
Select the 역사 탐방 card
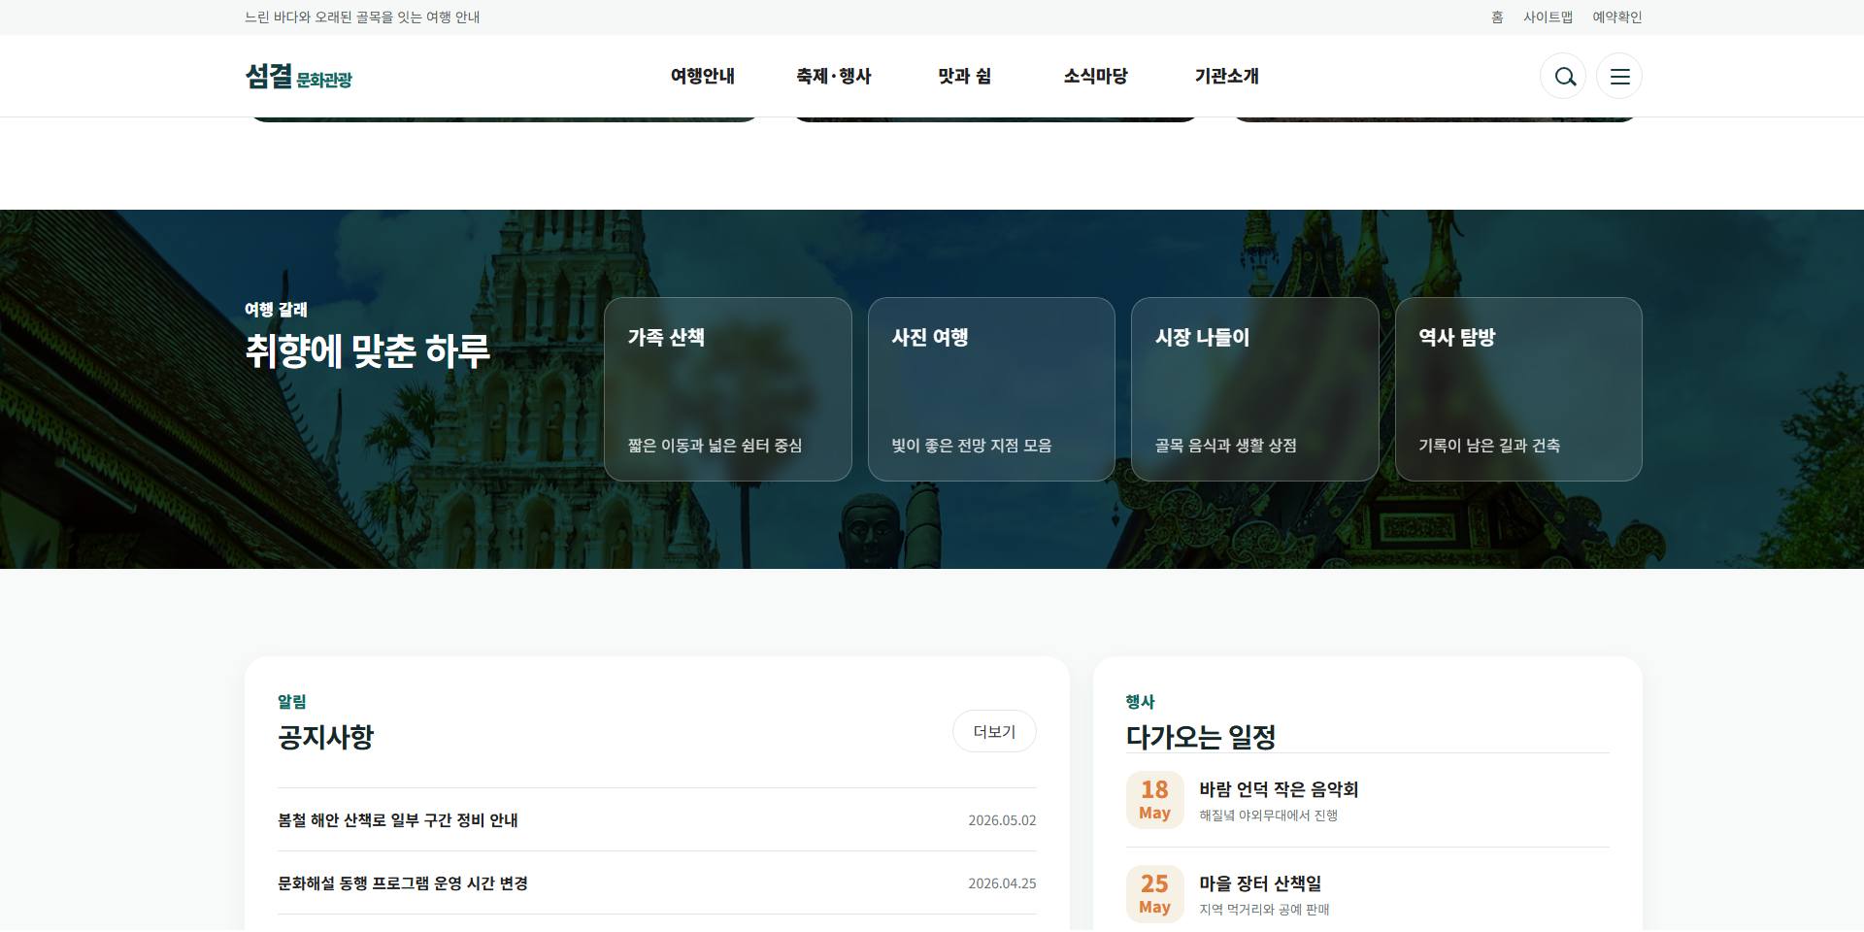[x=1518, y=389]
